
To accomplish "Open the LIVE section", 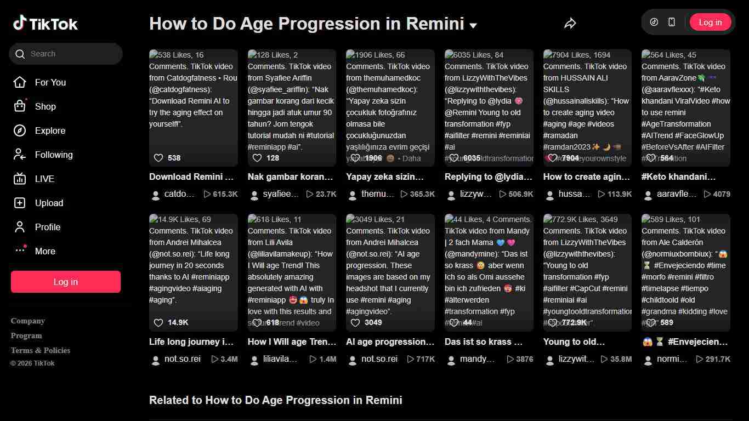I will [44, 179].
